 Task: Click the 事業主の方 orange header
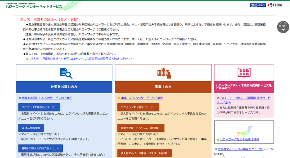click(163, 87)
